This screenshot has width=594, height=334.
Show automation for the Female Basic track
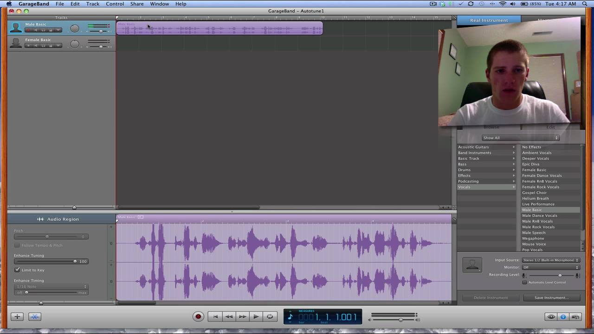coord(58,45)
